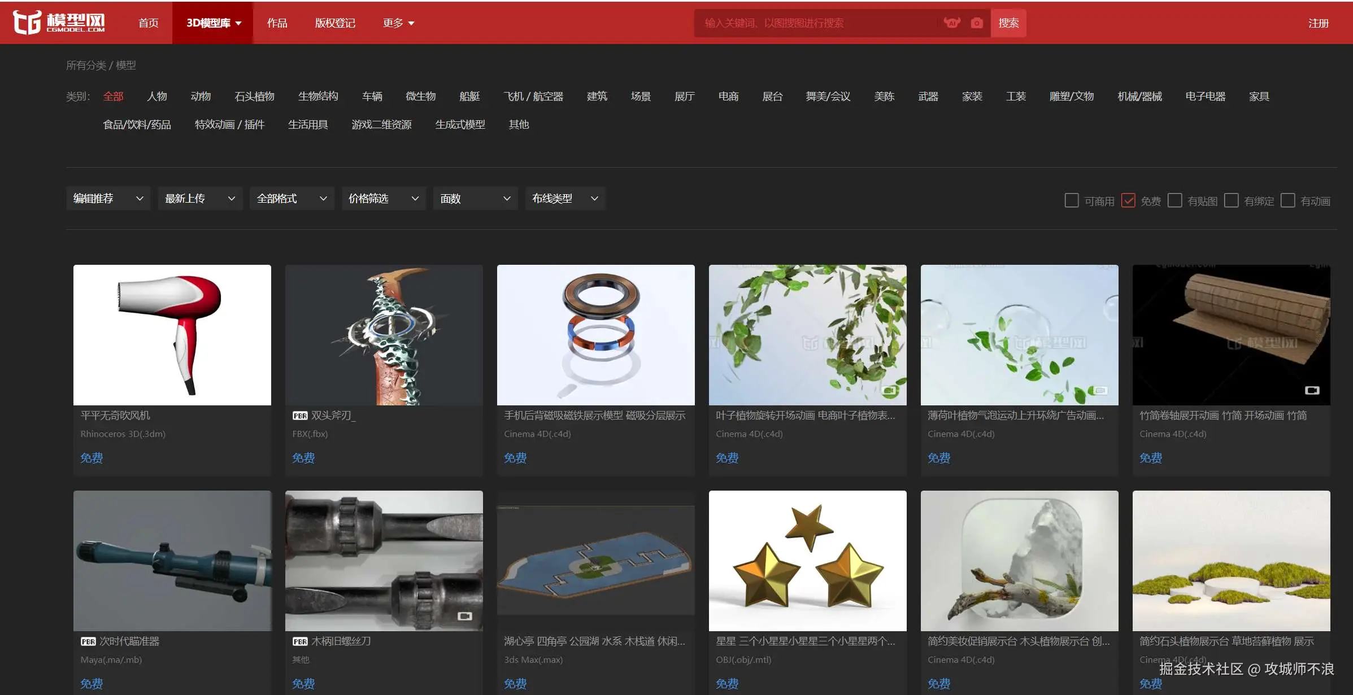Click PBR badge beside 木柄旧螺丝刀

[x=300, y=641]
